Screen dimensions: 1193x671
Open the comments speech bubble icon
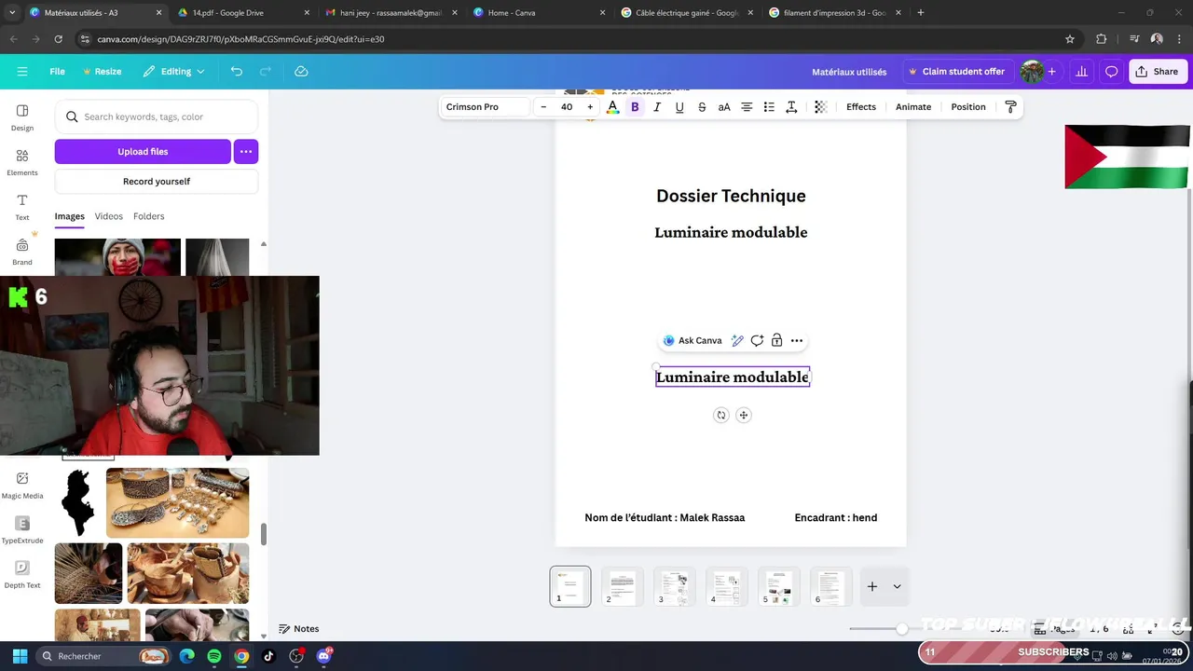(1111, 72)
